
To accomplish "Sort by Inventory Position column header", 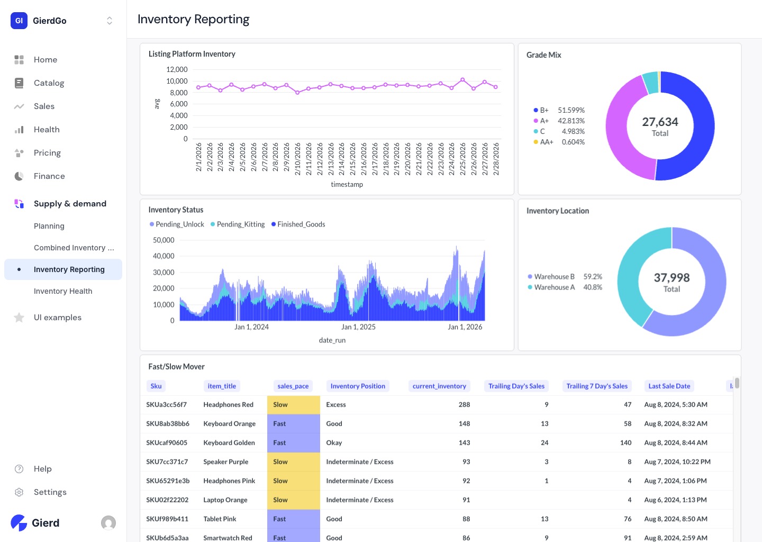I will point(358,386).
